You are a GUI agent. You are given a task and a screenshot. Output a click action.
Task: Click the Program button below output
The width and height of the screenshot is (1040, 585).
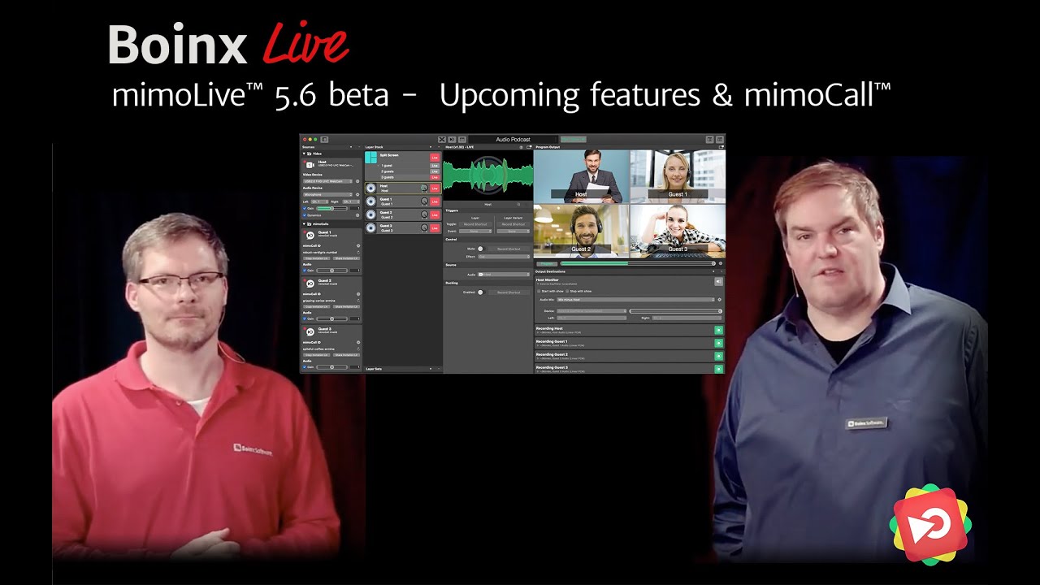(547, 263)
